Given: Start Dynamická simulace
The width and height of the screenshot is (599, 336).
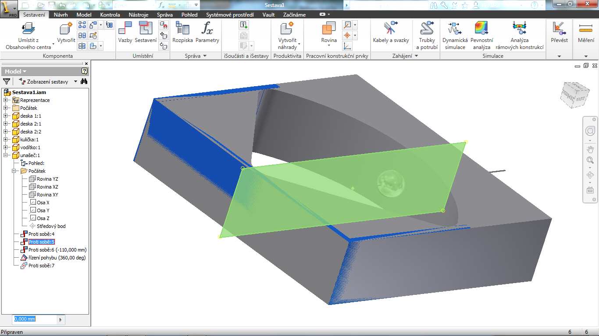Looking at the screenshot, I should [455, 36].
